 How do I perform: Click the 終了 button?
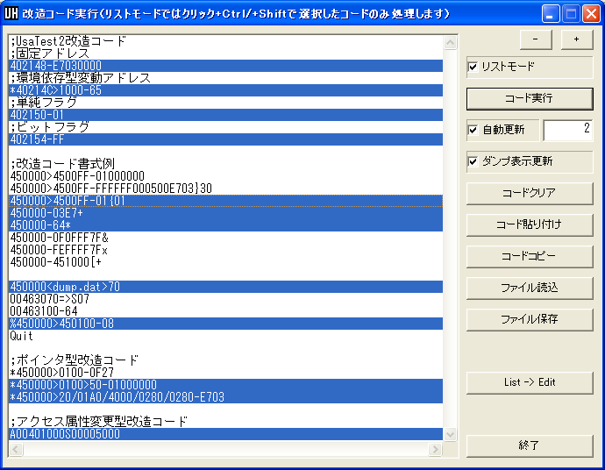(x=530, y=446)
